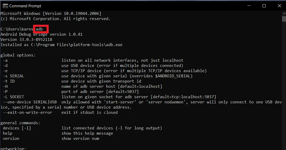The width and height of the screenshot is (286, 150).
Task: Click the highlighted adb command
Action: tap(39, 29)
